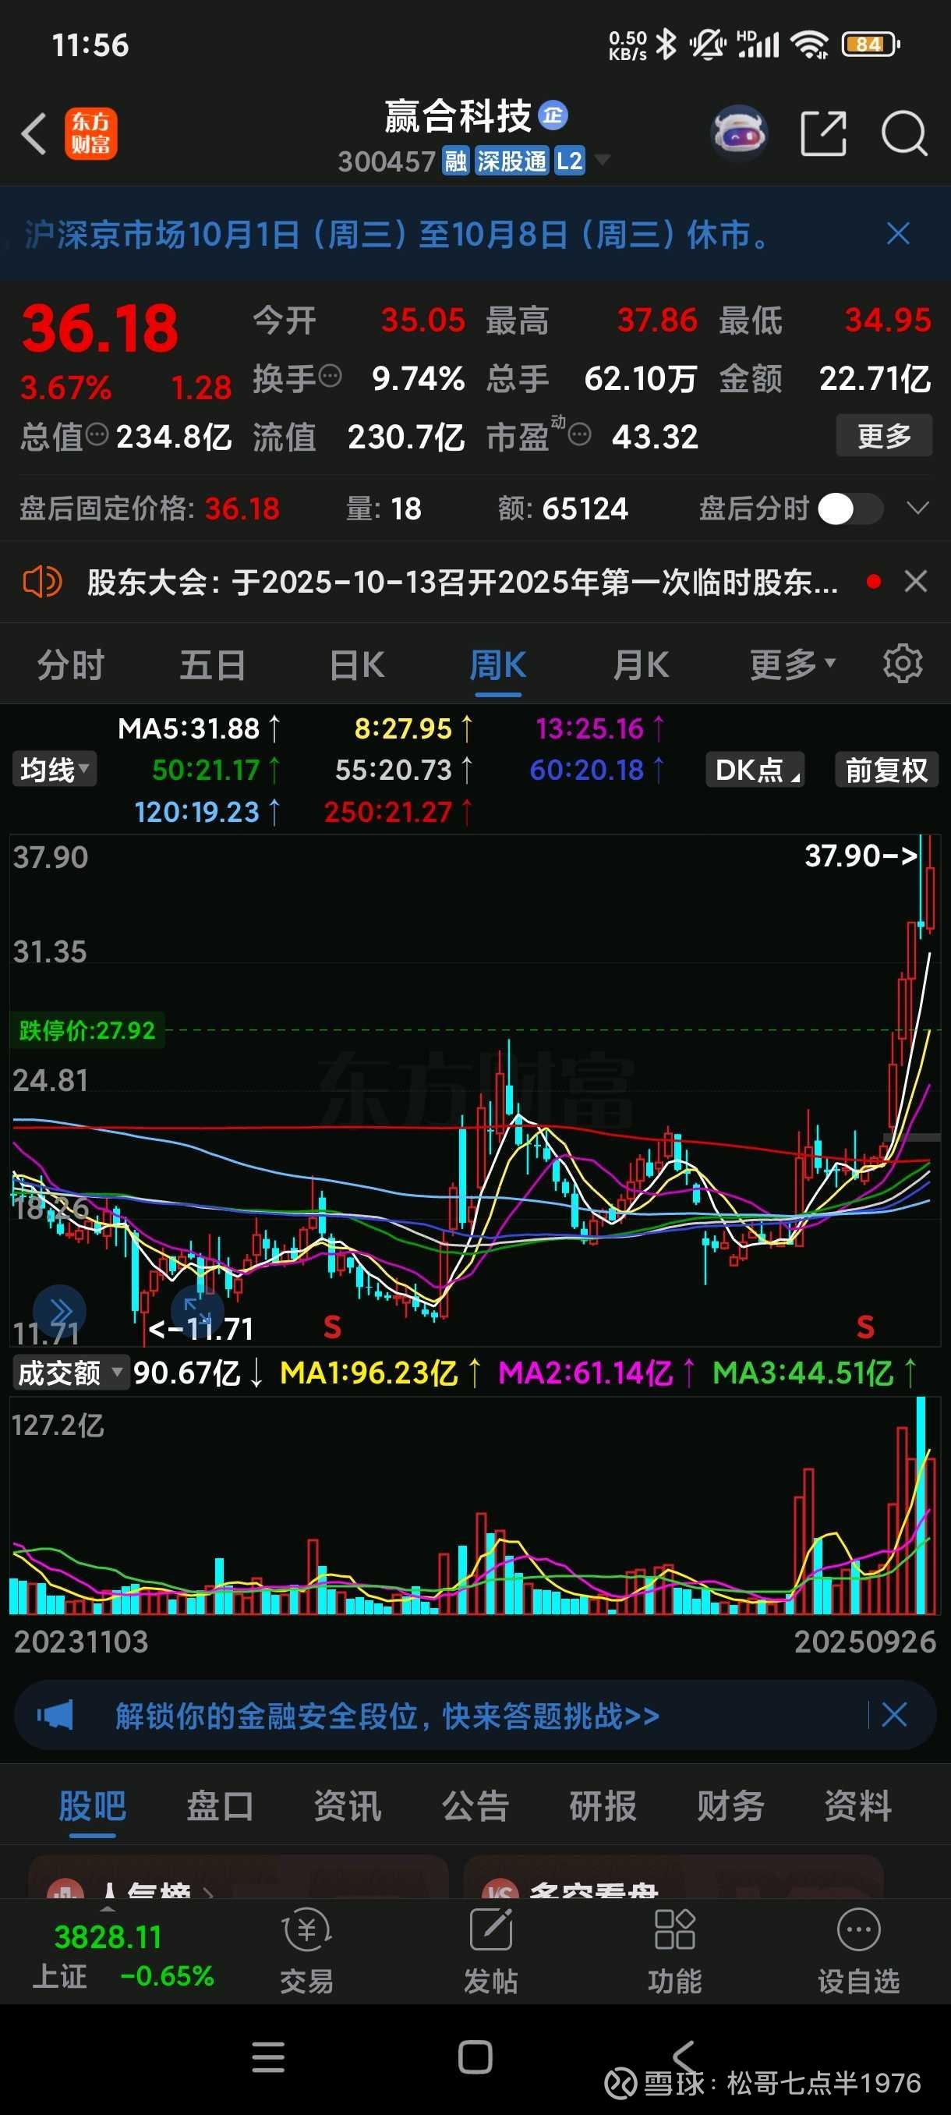Viewport: 951px width, 2115px height.
Task: Tap the 11.71 low-price marker
Action: point(201,1328)
